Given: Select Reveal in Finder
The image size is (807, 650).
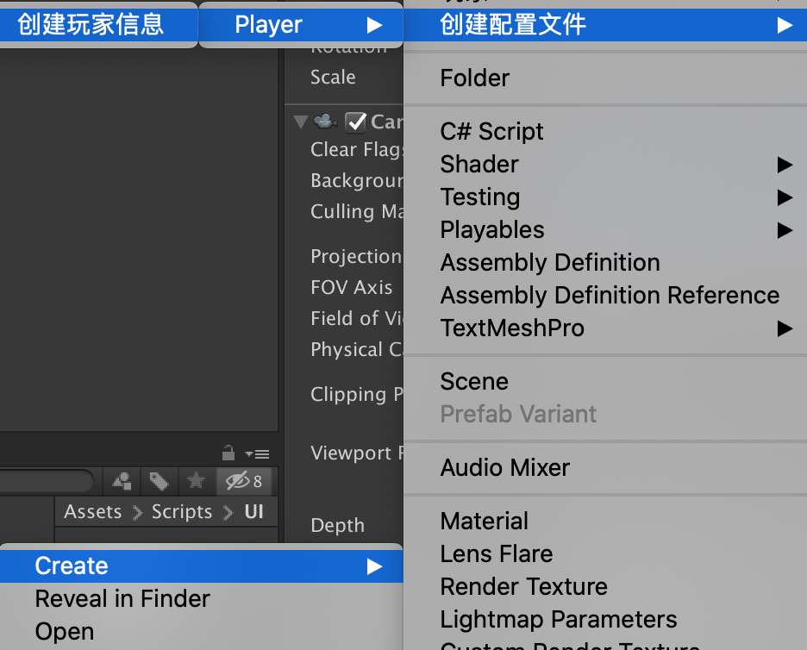Looking at the screenshot, I should (122, 598).
